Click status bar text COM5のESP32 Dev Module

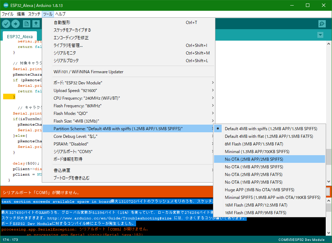coord(301,240)
